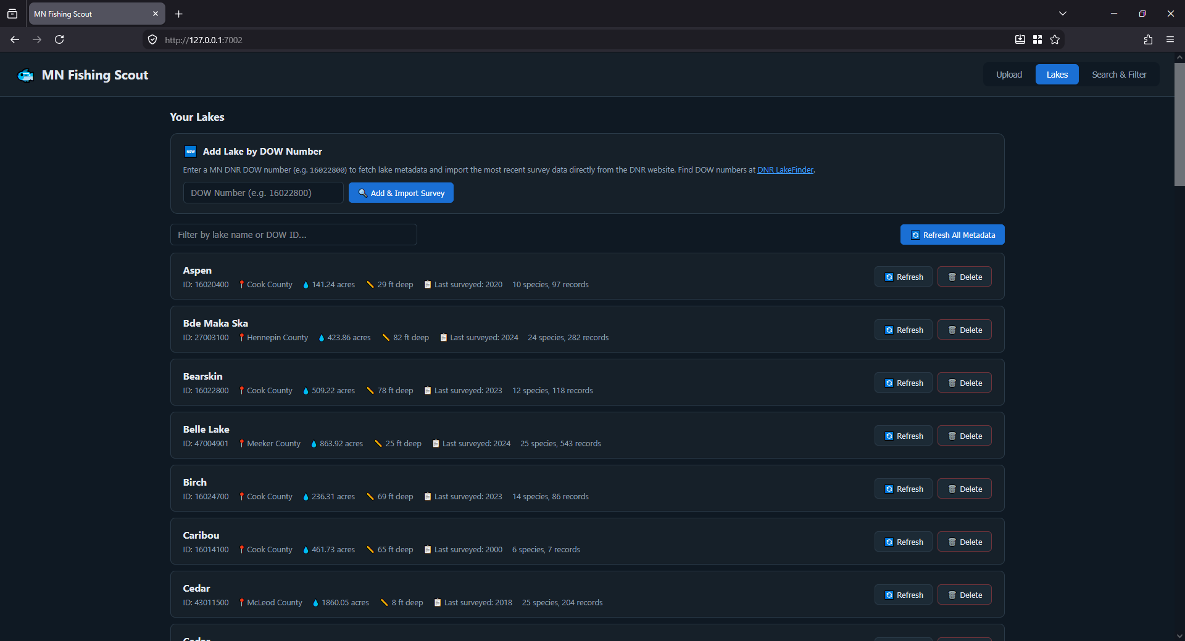Image resolution: width=1185 pixels, height=641 pixels.
Task: Refresh the Caribou lake entry
Action: (904, 542)
